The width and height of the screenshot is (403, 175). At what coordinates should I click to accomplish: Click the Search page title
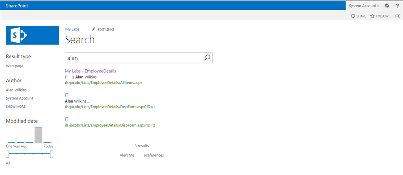[x=80, y=40]
